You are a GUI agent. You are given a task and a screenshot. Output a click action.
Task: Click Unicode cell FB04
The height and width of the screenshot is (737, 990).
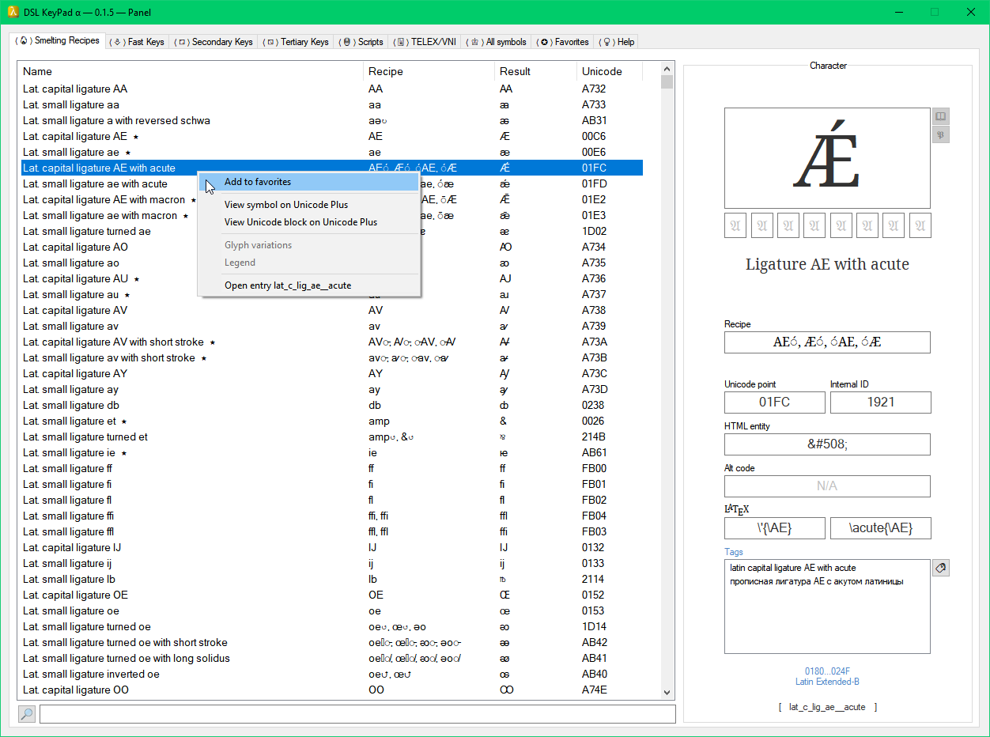[x=595, y=516]
